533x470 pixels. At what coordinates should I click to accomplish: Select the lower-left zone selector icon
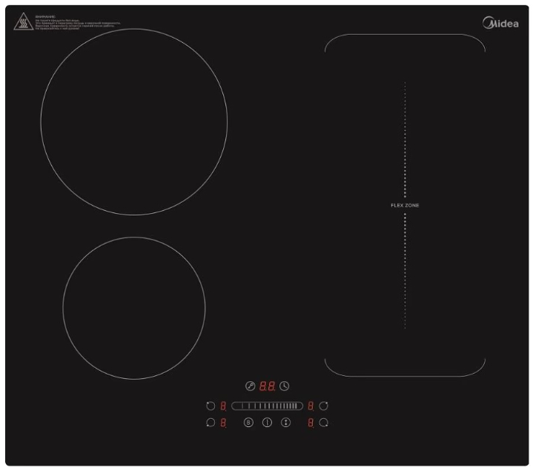(211, 423)
